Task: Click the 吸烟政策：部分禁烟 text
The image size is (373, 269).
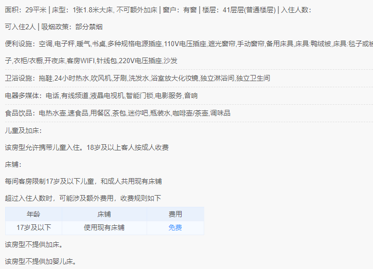Action: pyautogui.click(x=72, y=27)
